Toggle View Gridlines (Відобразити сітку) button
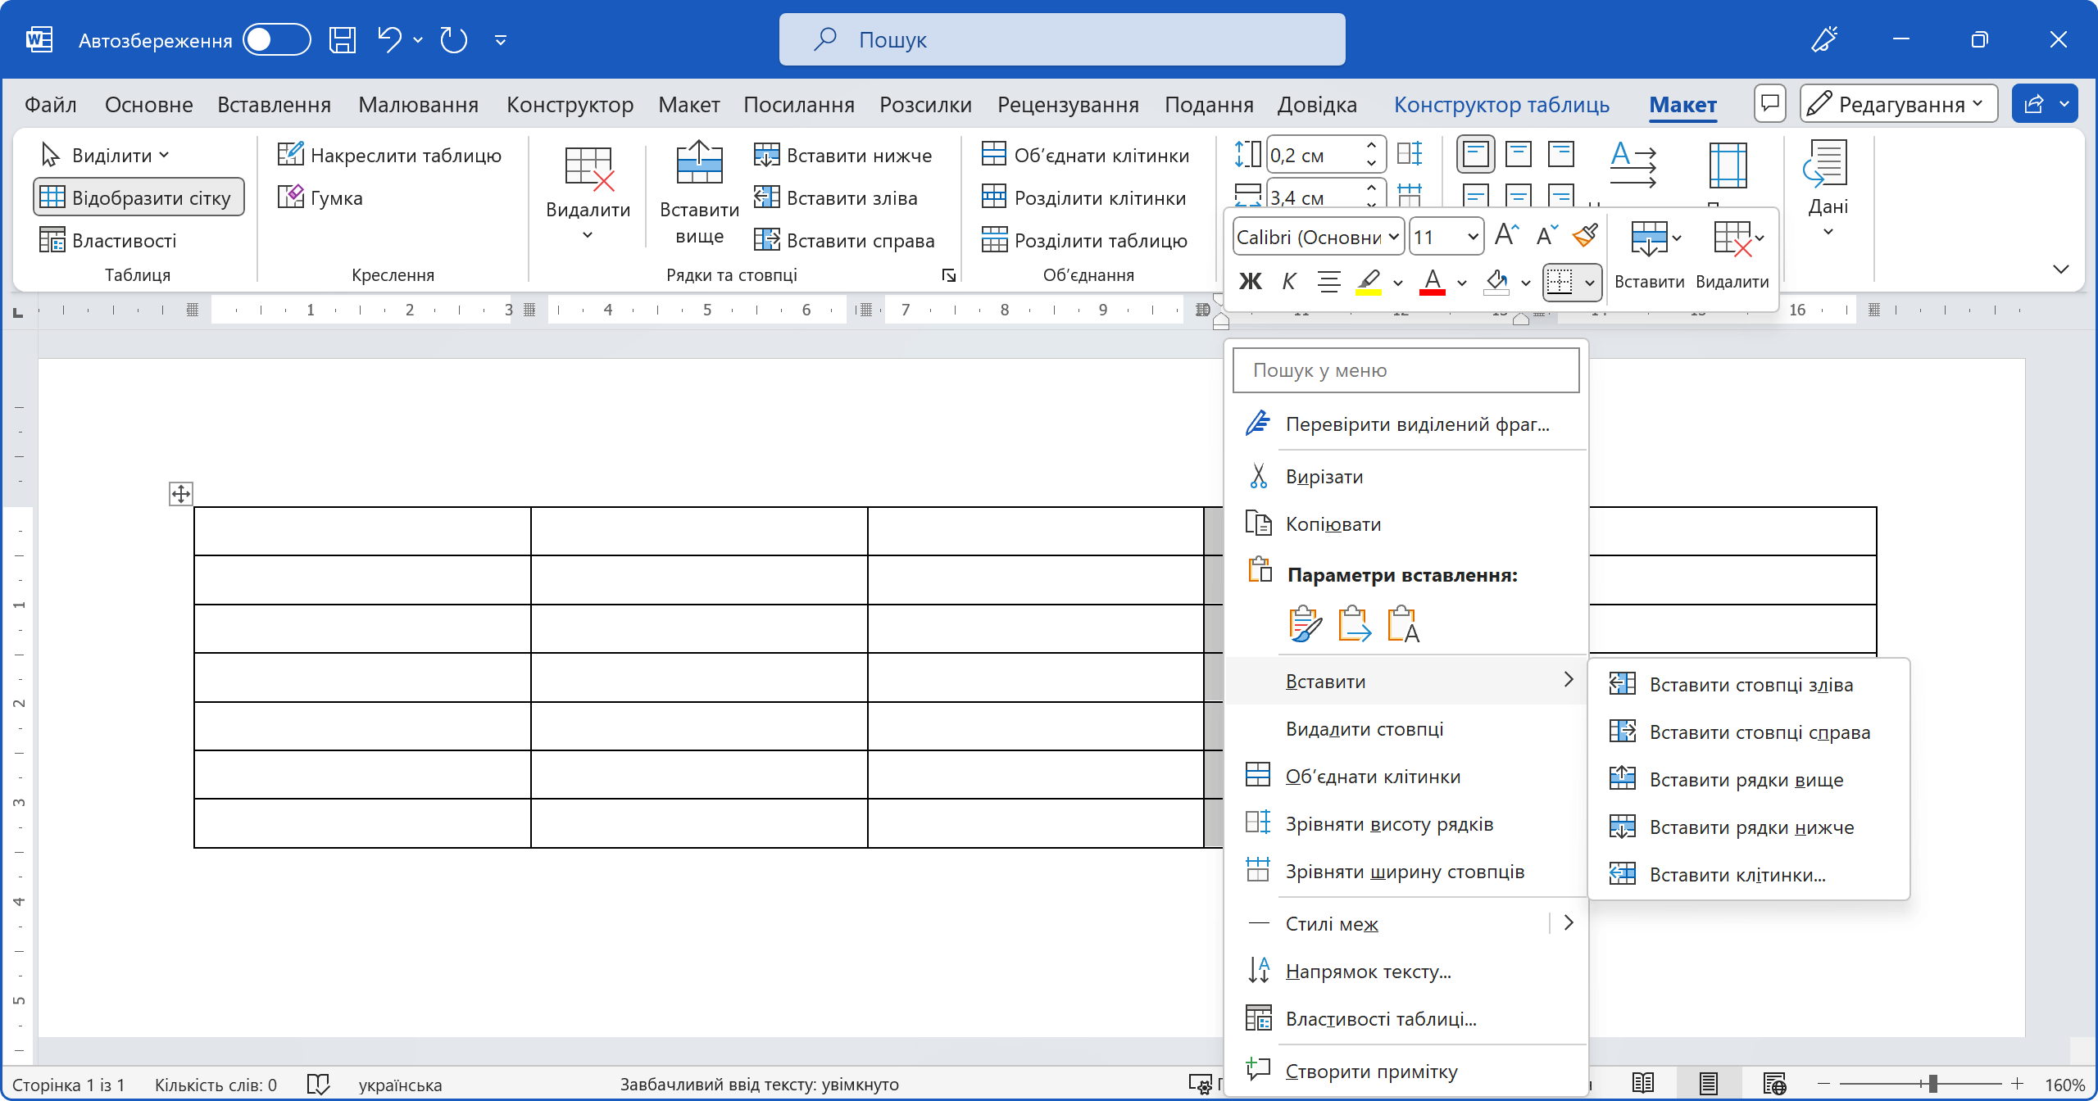Viewport: 2098px width, 1101px height. point(139,197)
